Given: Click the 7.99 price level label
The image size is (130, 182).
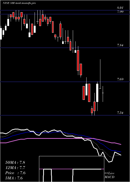Looking at the screenshot, I should tap(120, 12).
